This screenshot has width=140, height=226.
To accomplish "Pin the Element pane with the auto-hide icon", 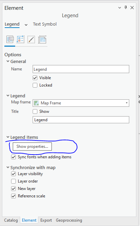I will click(126, 7).
